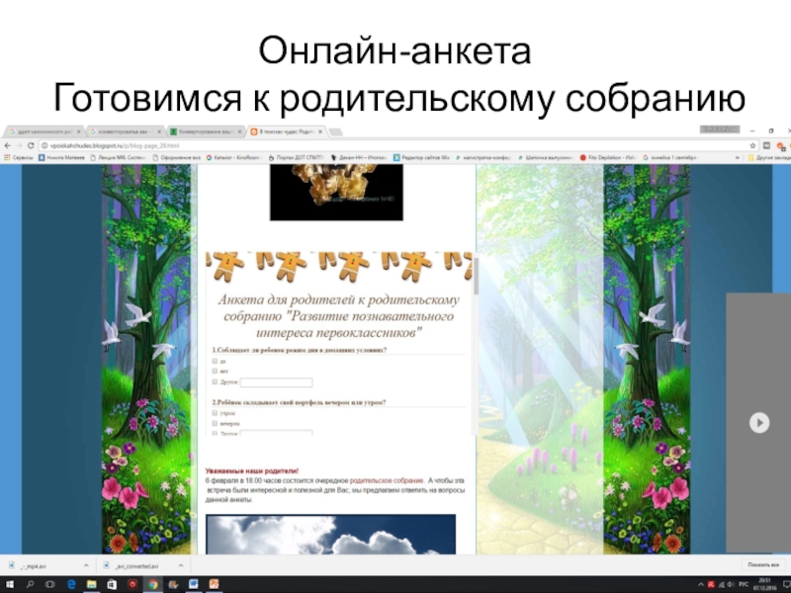Viewport: 791px width, 593px height.
Task: Show hidden tray icons with the chevron
Action: pyautogui.click(x=700, y=585)
